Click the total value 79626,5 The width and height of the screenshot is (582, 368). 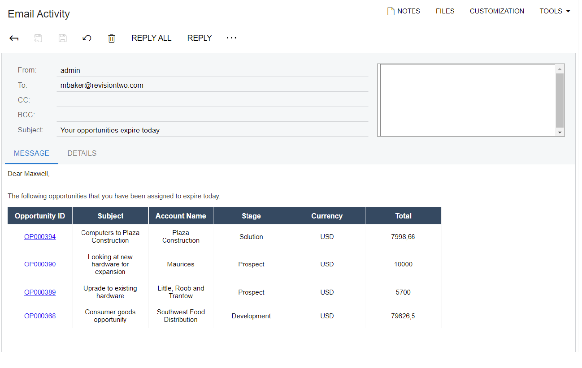[403, 316]
